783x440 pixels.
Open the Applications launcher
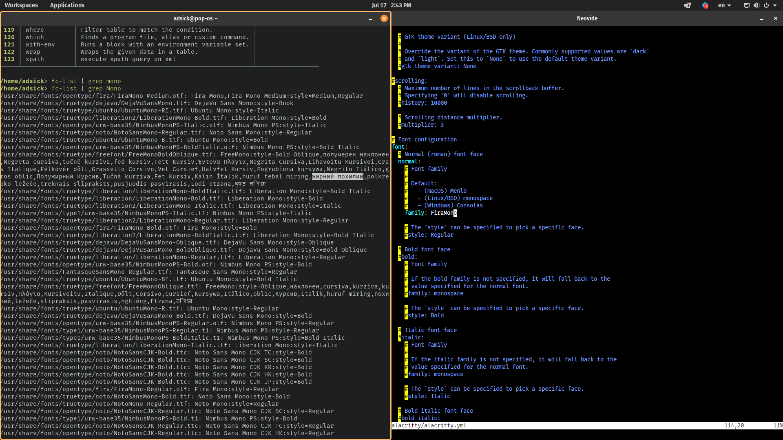67,5
